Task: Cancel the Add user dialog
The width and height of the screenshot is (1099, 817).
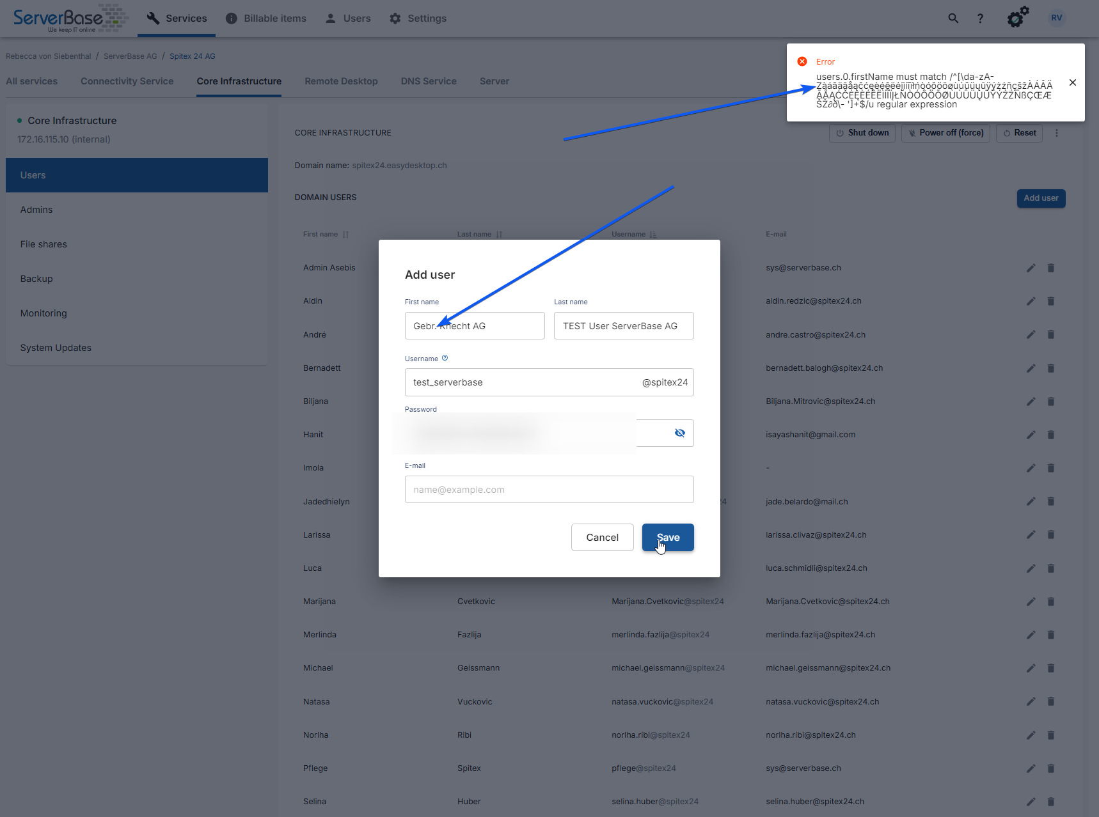Action: pos(603,538)
